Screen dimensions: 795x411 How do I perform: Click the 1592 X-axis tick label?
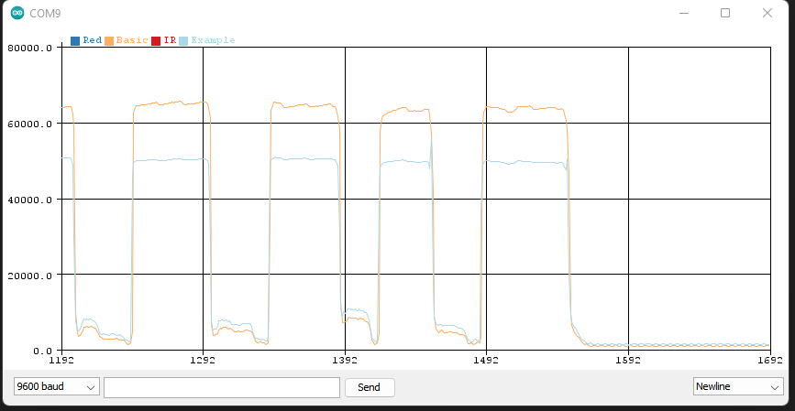coord(627,361)
